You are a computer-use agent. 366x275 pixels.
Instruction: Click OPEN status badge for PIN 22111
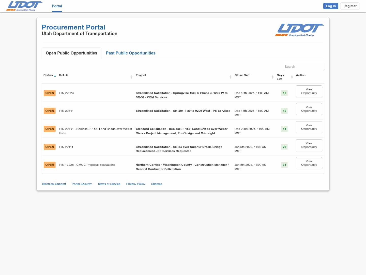[50, 147]
